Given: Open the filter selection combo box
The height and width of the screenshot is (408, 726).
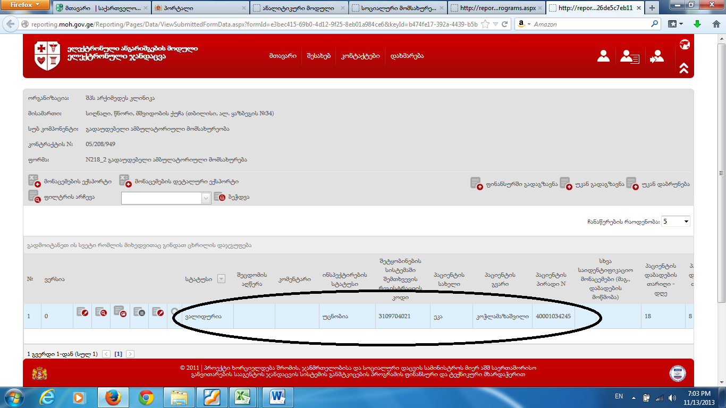Looking at the screenshot, I should (166, 198).
